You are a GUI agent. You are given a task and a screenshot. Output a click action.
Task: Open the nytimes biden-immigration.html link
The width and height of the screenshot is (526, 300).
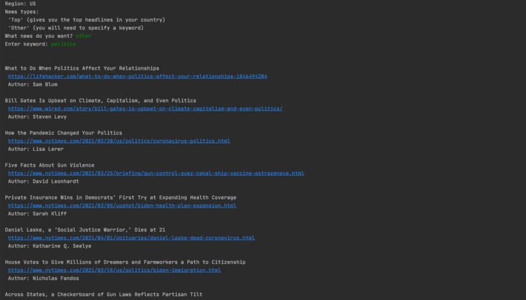tap(114, 270)
